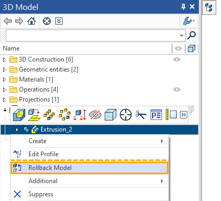This screenshot has height=201, width=221.
Task: Toggle visibility of Operations folder
Action: click(x=177, y=89)
